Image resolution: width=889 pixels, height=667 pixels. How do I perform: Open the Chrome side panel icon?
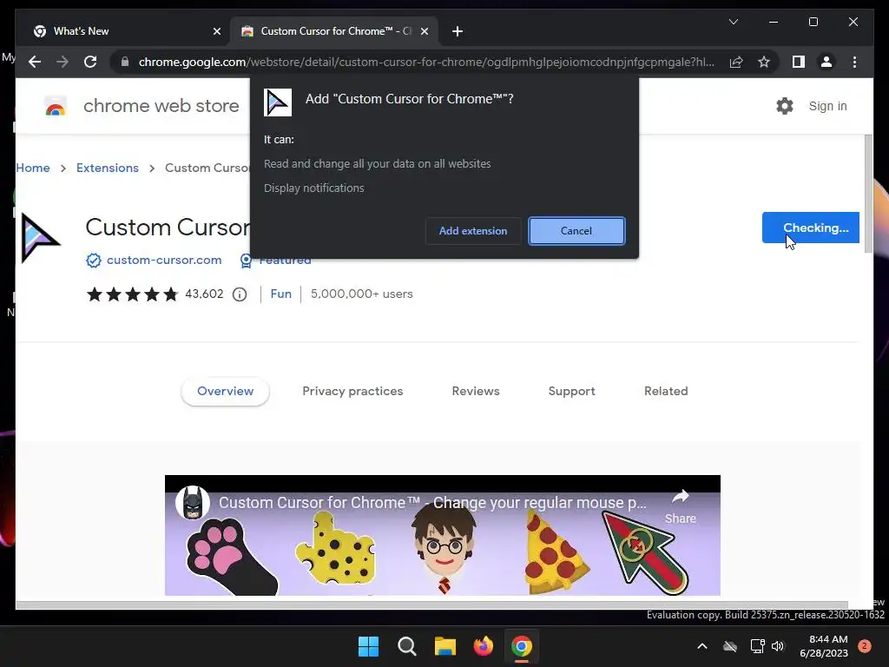[799, 62]
